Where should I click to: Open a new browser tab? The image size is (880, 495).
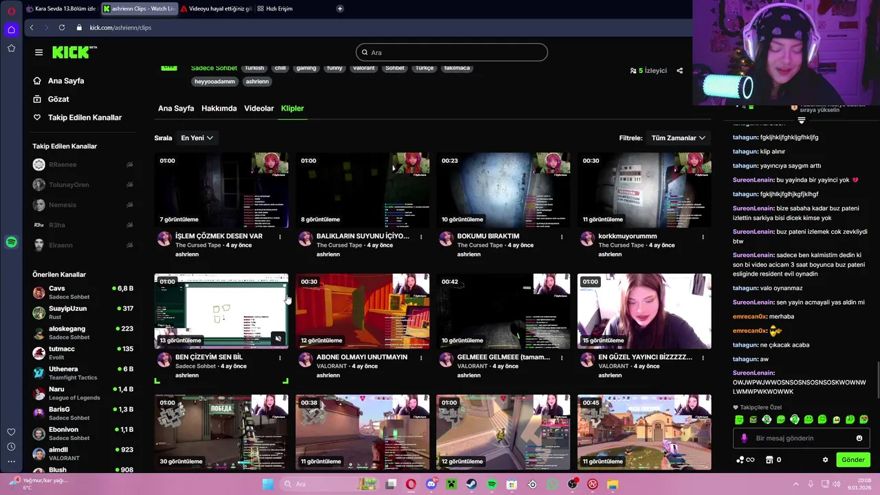[x=340, y=9]
